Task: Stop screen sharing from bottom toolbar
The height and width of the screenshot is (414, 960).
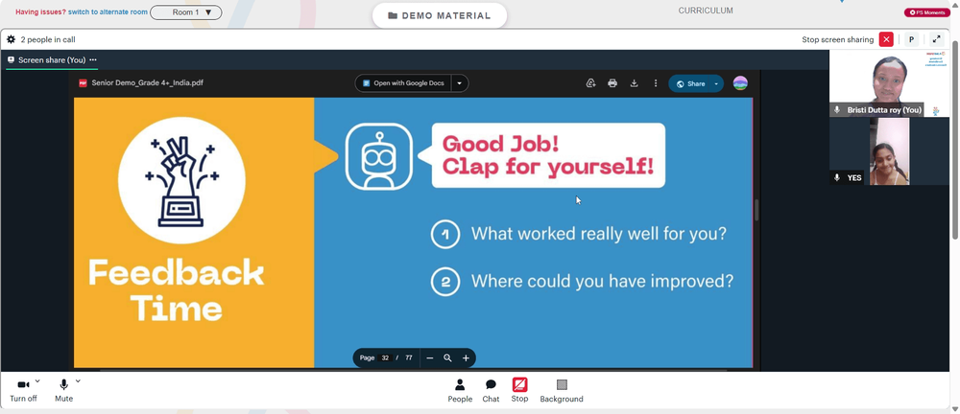Action: click(519, 389)
